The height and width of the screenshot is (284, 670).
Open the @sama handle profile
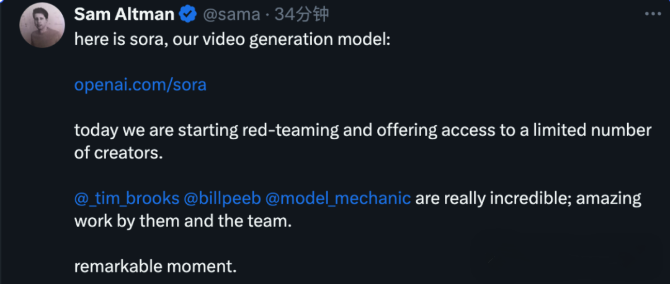(231, 15)
